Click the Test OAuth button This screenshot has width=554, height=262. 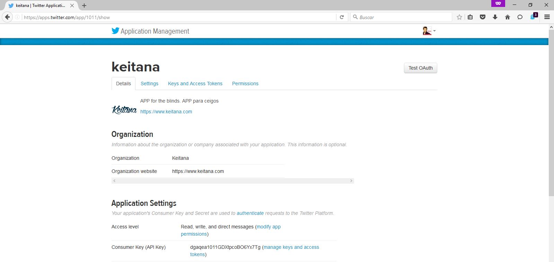[421, 68]
